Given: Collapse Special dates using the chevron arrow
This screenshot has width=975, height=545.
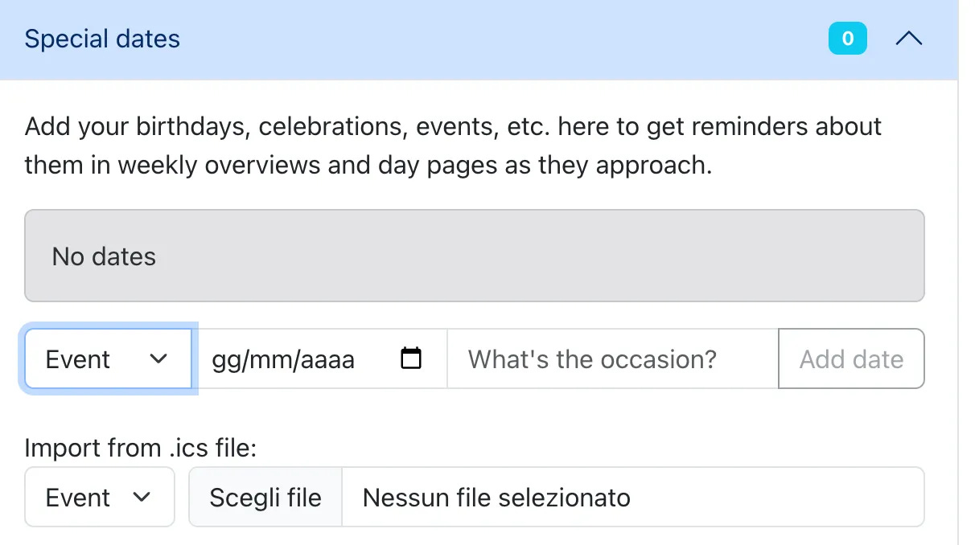Looking at the screenshot, I should tap(909, 39).
